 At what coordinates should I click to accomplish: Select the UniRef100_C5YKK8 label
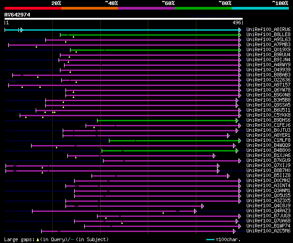268,115
